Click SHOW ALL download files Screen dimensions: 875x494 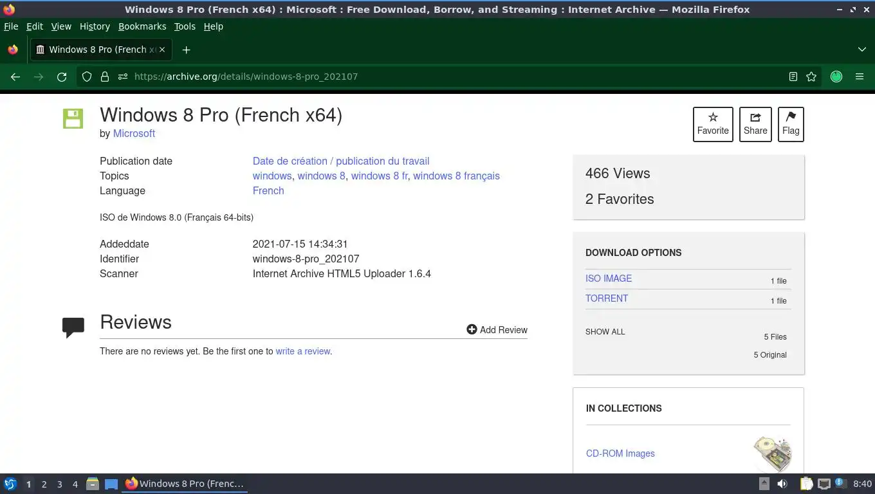(x=605, y=332)
